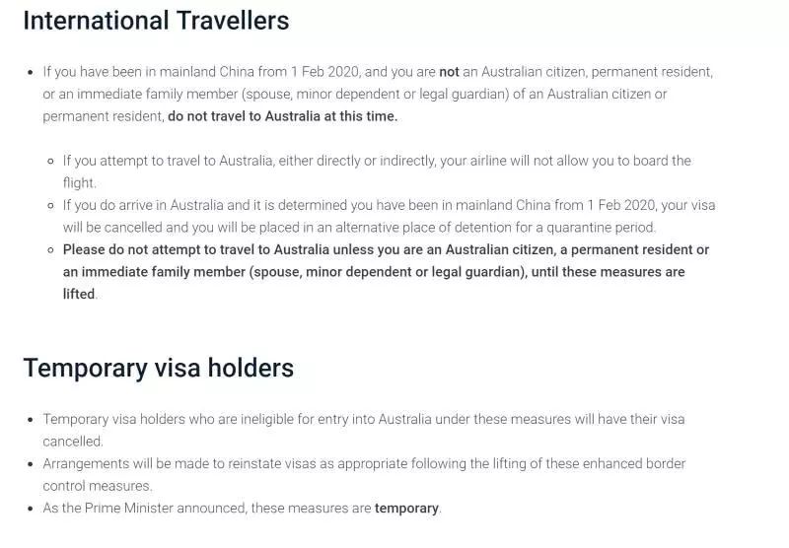Screen dimensions: 789x548
Task: Click the International Travellers heading
Action: point(156,21)
